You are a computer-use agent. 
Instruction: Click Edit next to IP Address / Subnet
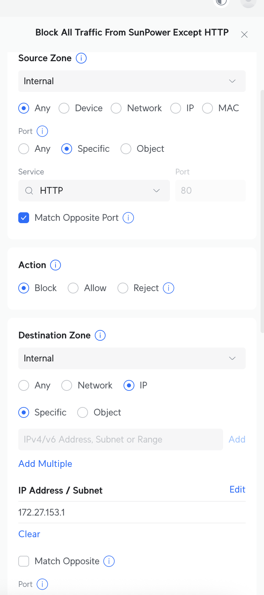(x=237, y=490)
